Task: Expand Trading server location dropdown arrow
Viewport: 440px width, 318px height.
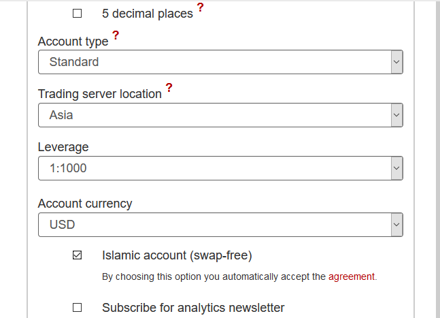Action: tap(396, 115)
